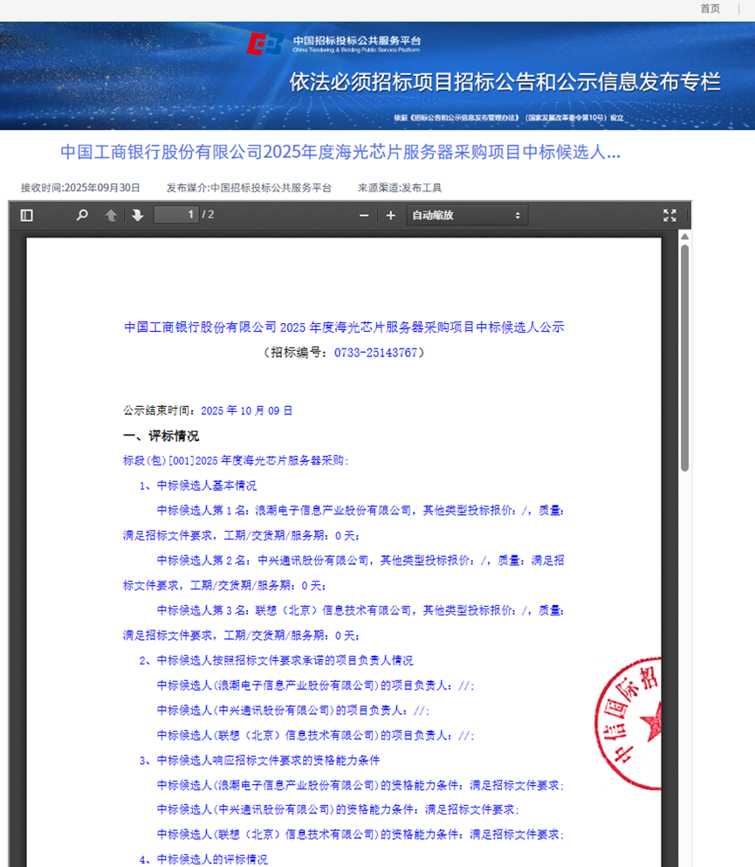Switch PDF viewer to presentation fullscreen mode

pos(669,216)
